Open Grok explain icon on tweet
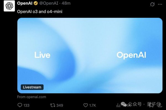The width and height of the screenshot is (166, 110). pyautogui.click(x=152, y=4)
